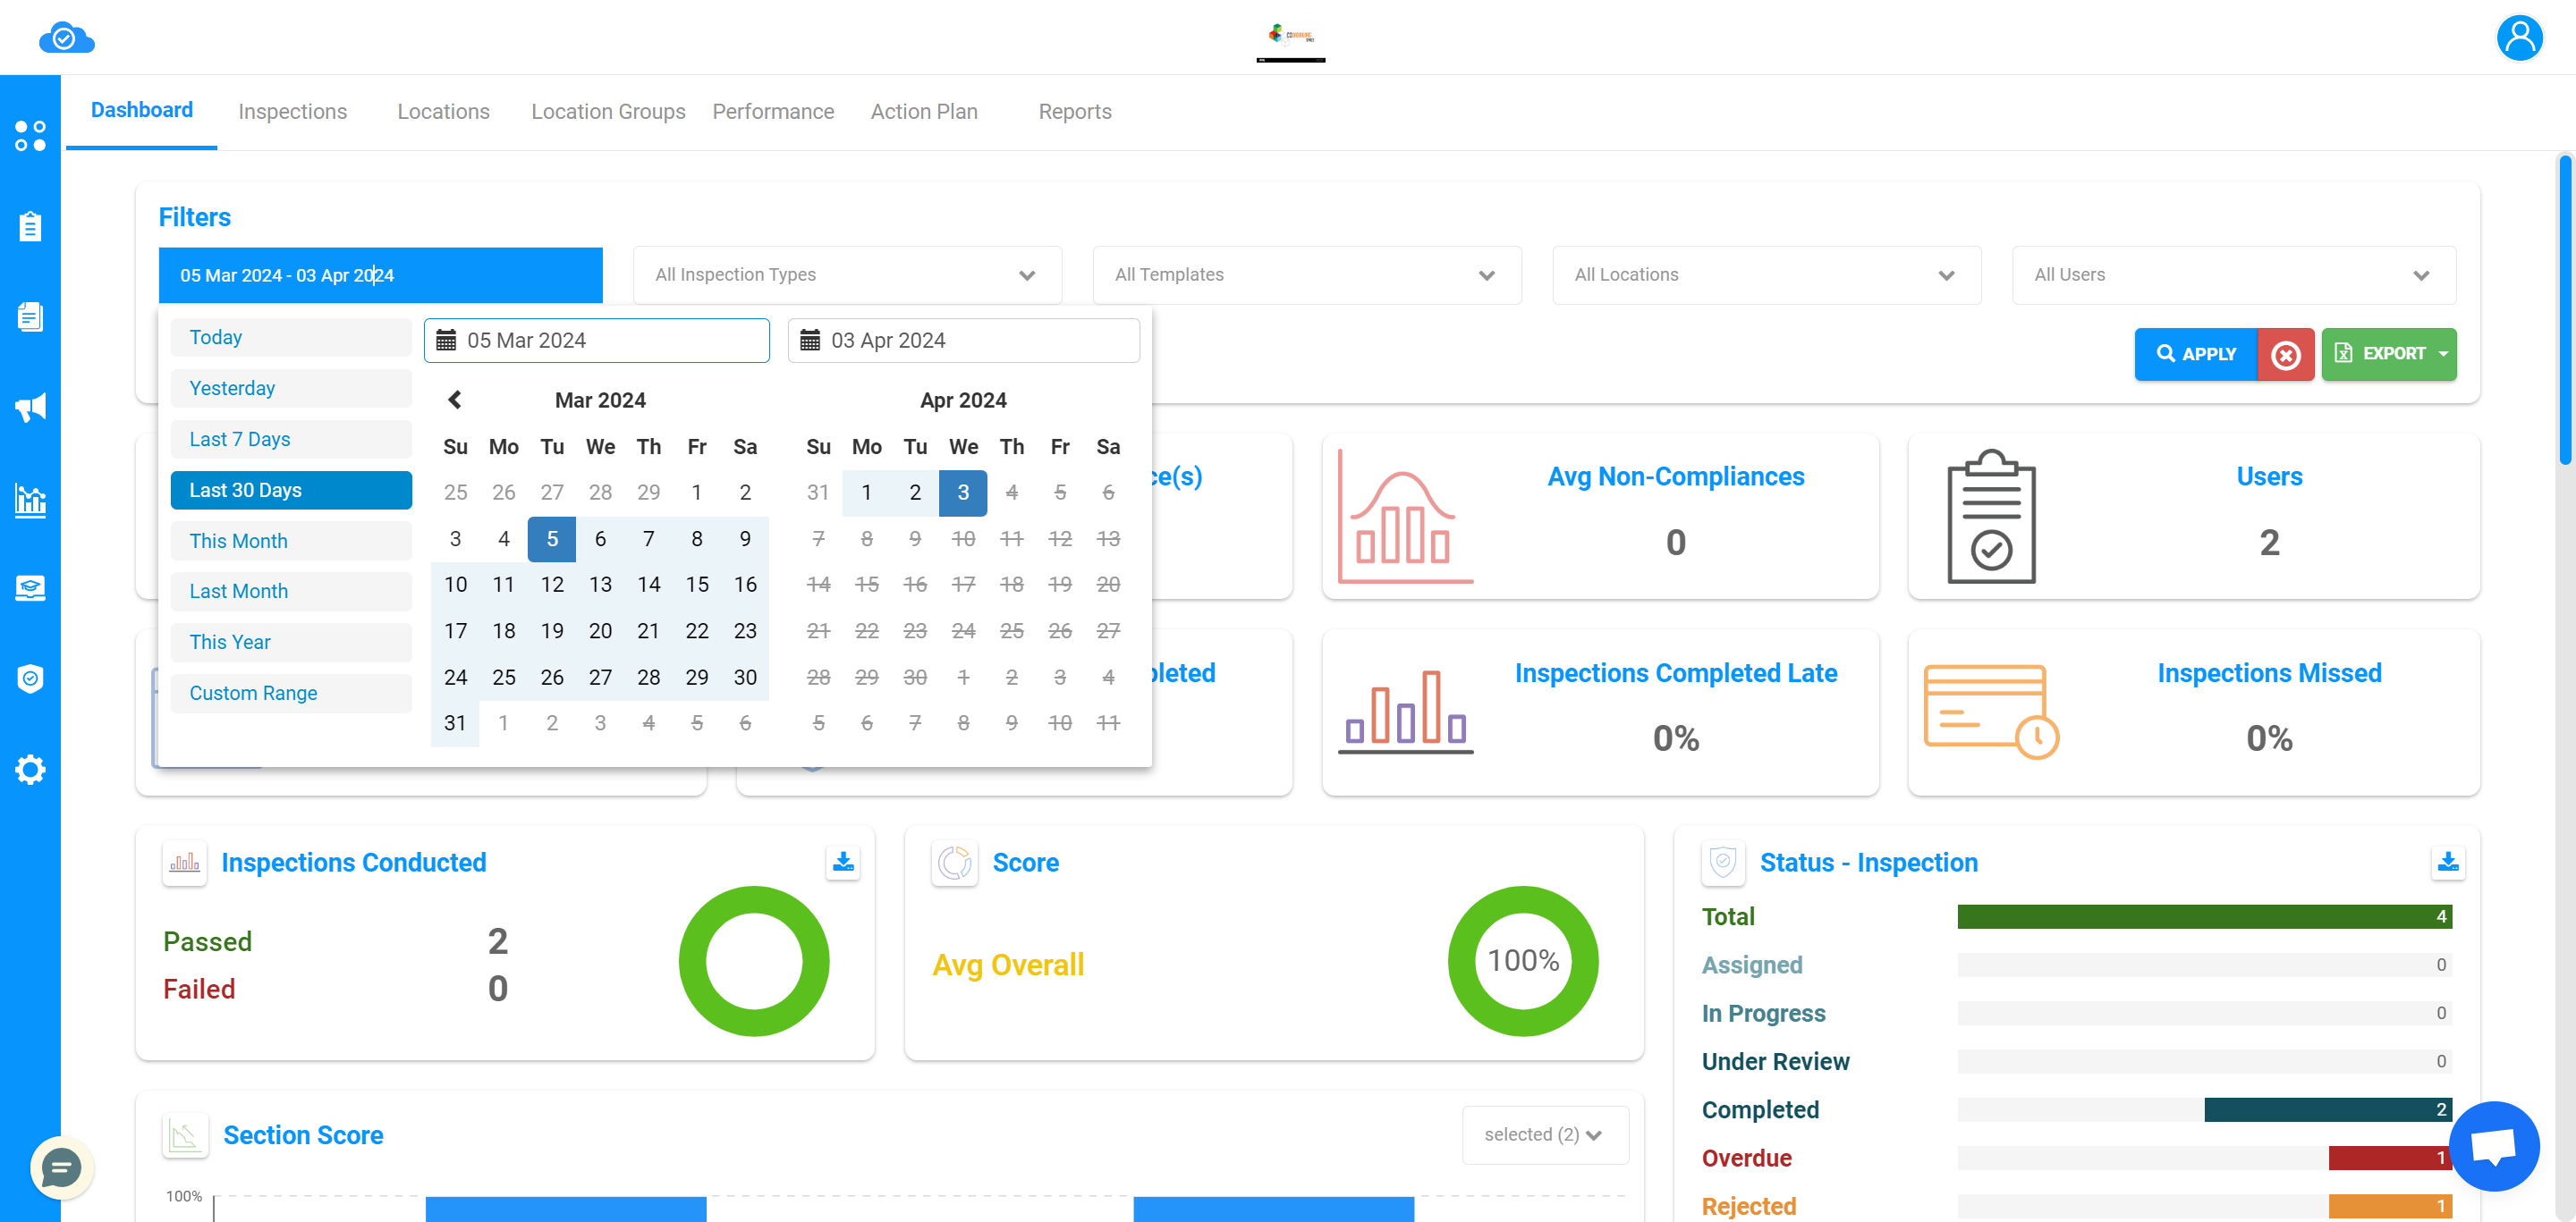Switch to the Performance tab
2576x1222 pixels.
pyautogui.click(x=774, y=112)
